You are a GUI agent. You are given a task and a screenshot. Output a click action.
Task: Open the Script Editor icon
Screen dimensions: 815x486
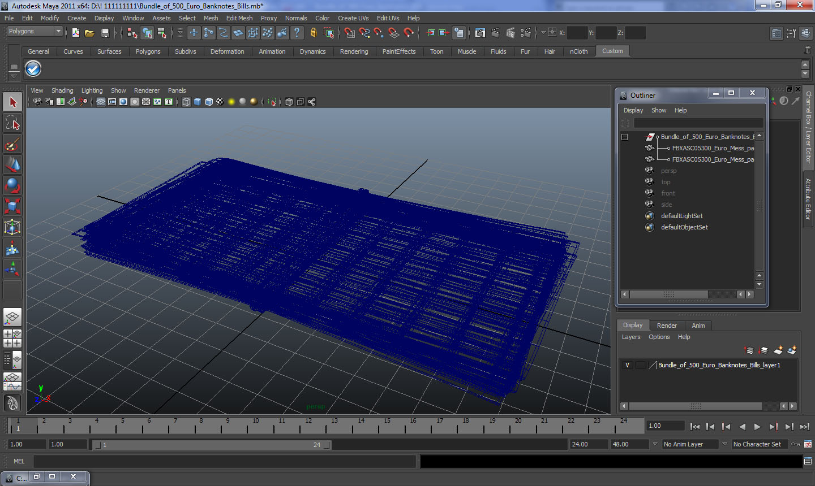[x=808, y=461]
